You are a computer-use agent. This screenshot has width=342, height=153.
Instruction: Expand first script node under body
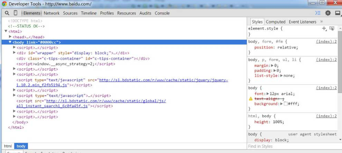14,47
